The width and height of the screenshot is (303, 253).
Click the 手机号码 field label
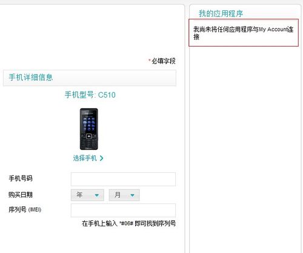coord(21,178)
